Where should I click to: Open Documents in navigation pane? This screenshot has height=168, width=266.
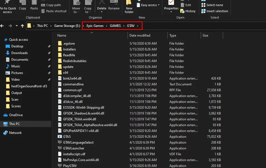point(20,59)
